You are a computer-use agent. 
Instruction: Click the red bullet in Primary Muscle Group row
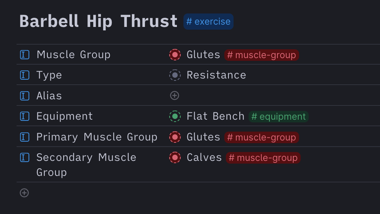point(175,137)
